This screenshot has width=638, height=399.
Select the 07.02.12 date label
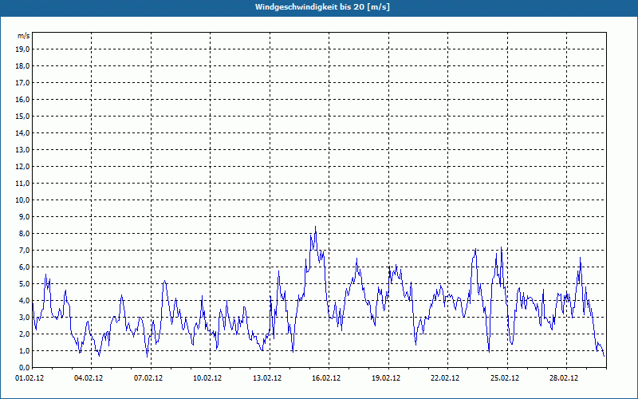point(148,378)
